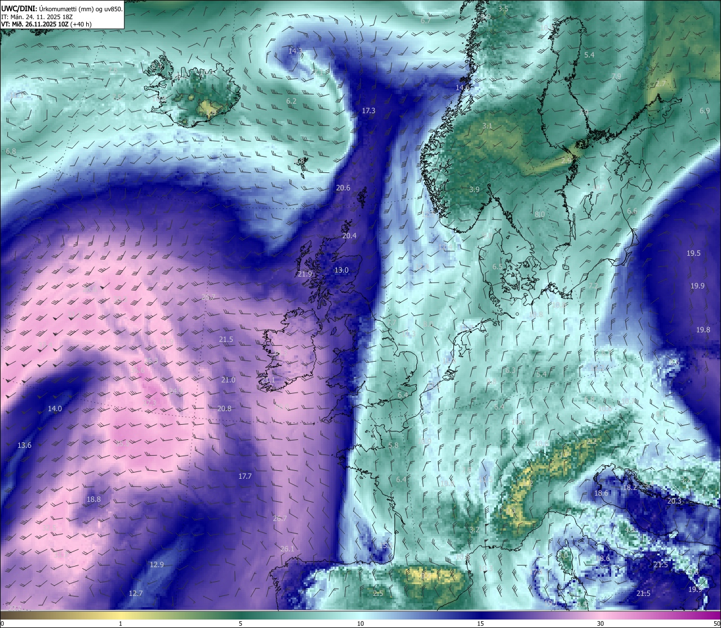Select the 6.5 value over Denmark

point(497,267)
